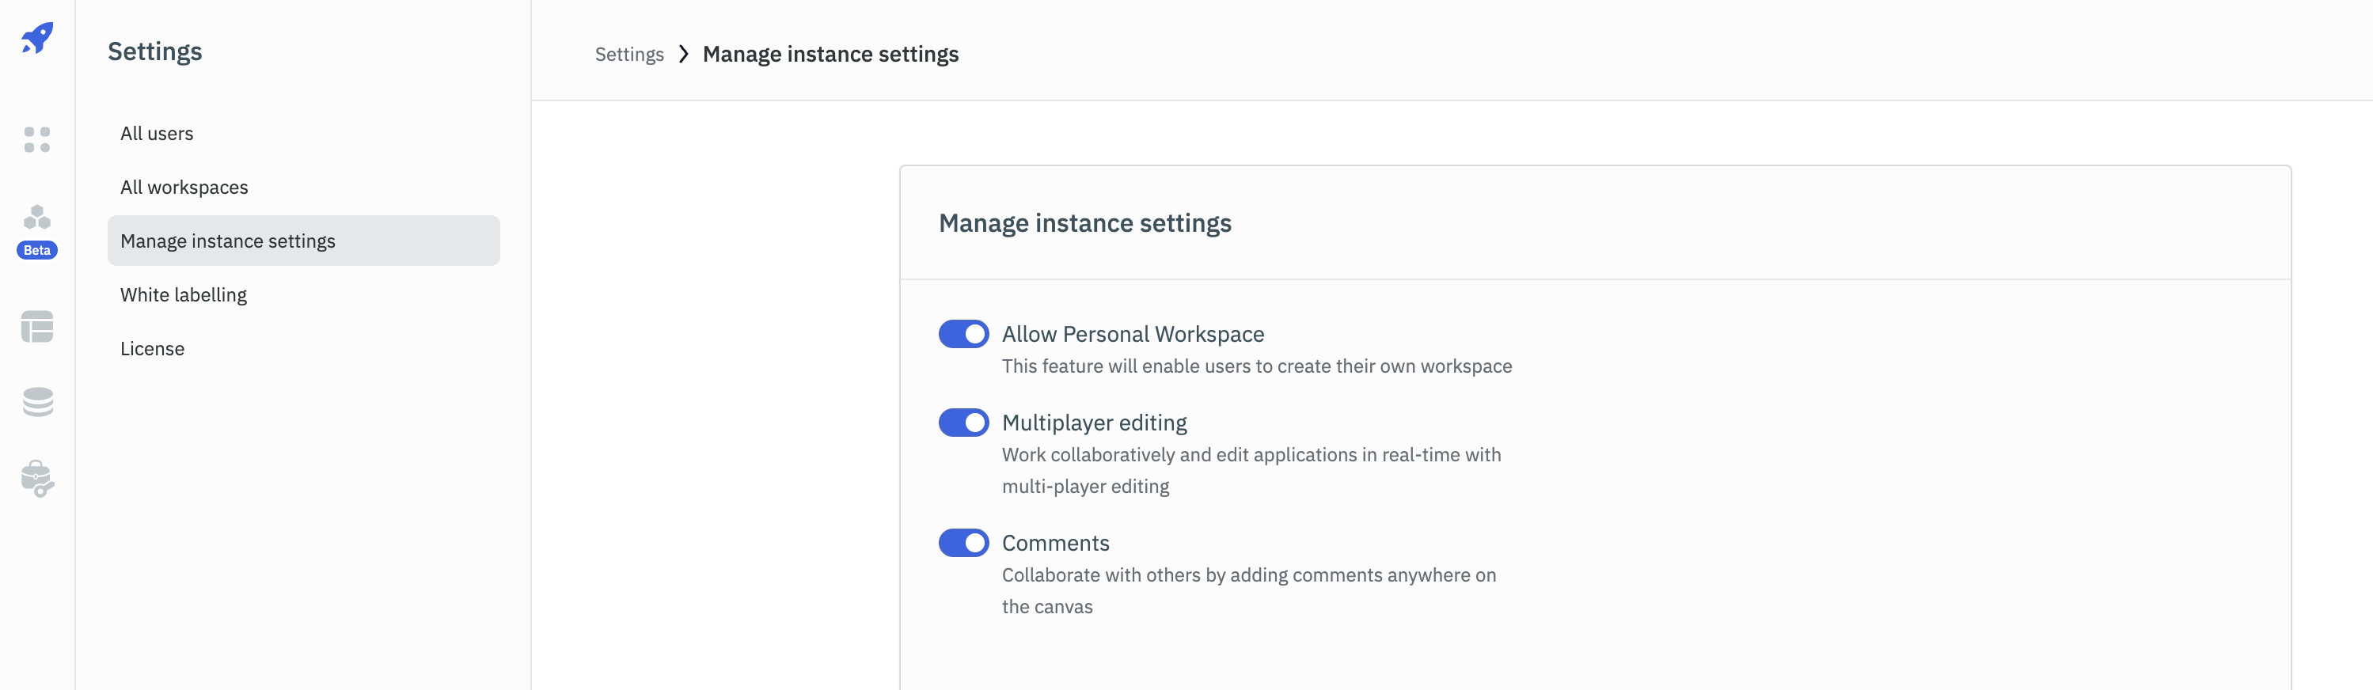Open the briefcase icon in left rail

click(x=37, y=478)
